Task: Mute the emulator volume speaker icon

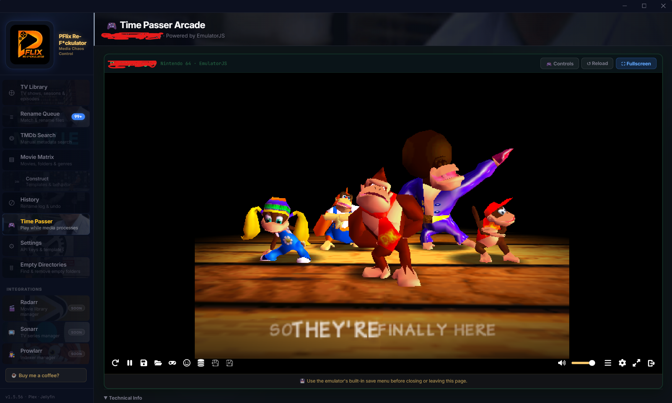Action: click(562, 363)
